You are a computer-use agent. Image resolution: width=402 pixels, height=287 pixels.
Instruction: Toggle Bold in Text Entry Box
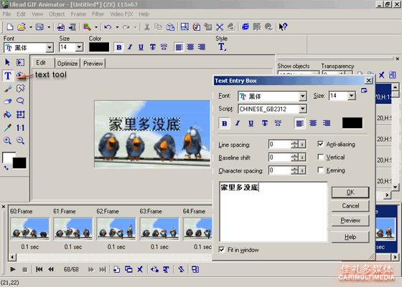coord(224,123)
